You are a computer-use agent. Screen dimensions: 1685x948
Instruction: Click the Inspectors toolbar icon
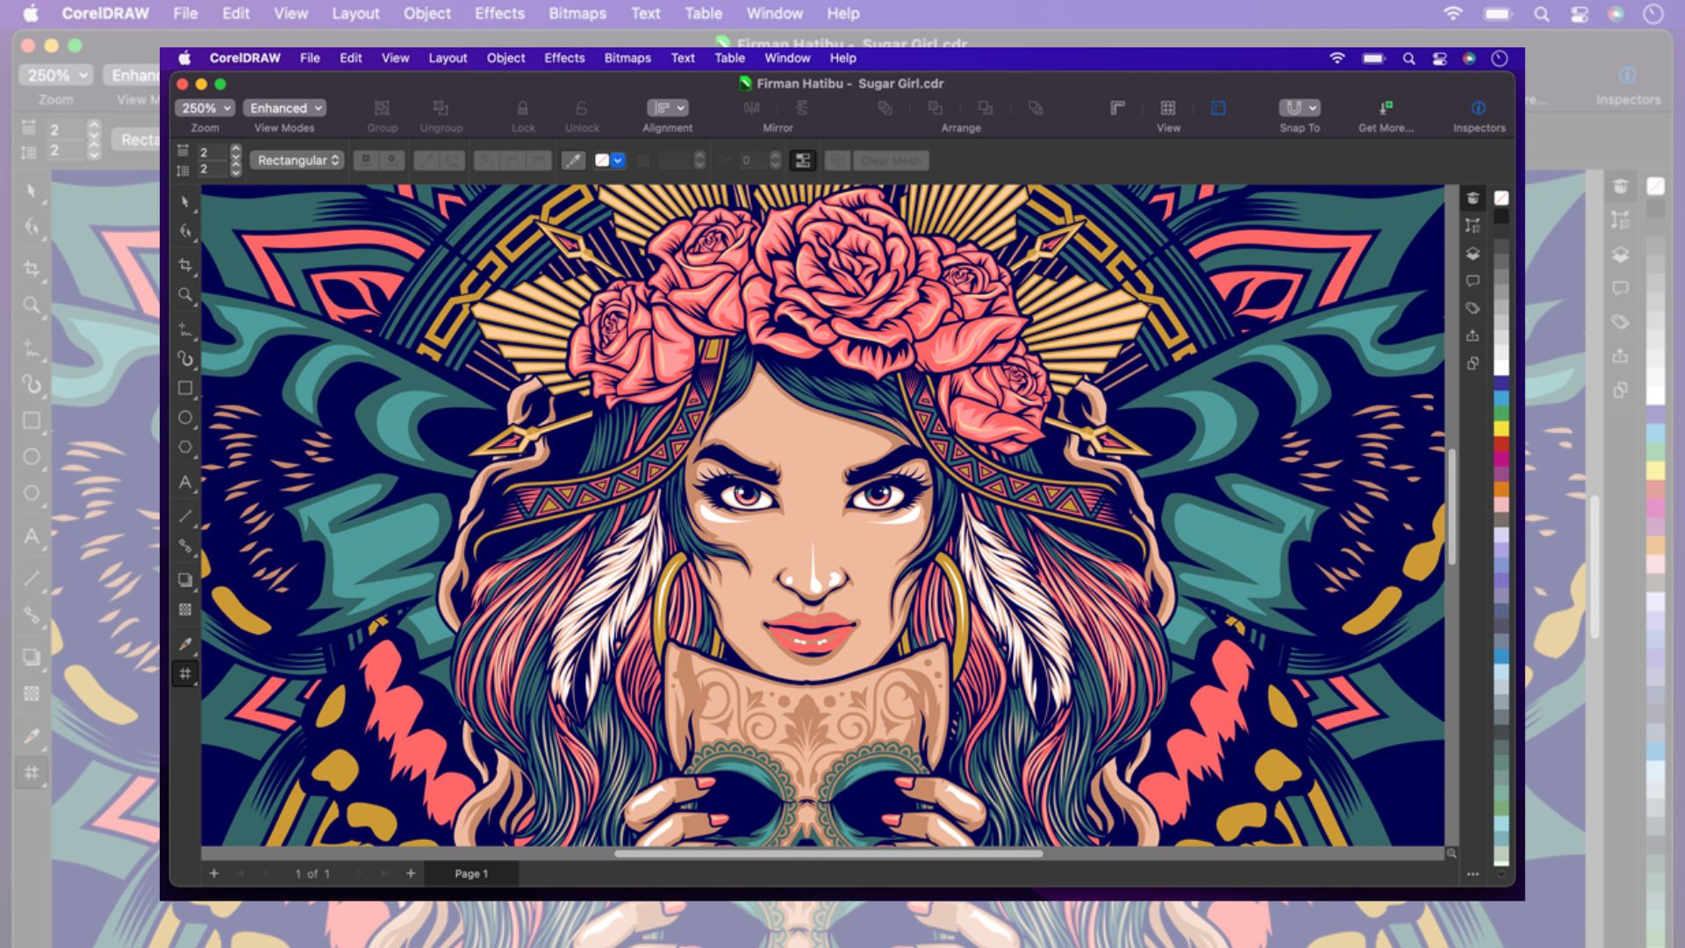1479,108
